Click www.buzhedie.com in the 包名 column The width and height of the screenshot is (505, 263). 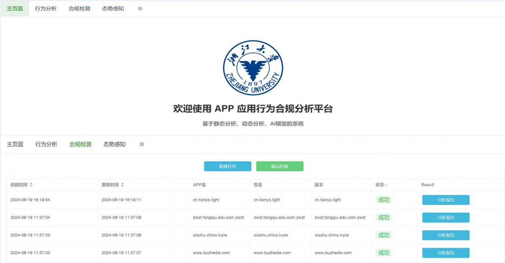273,253
